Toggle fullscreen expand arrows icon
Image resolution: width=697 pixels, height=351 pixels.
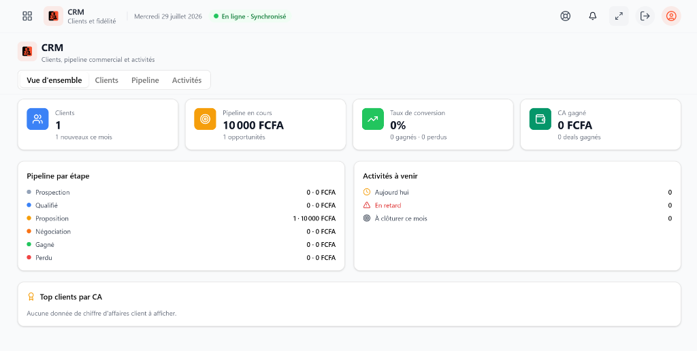click(x=619, y=16)
